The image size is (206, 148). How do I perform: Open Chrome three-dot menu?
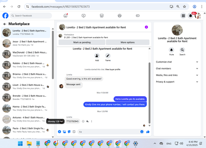(201, 7)
